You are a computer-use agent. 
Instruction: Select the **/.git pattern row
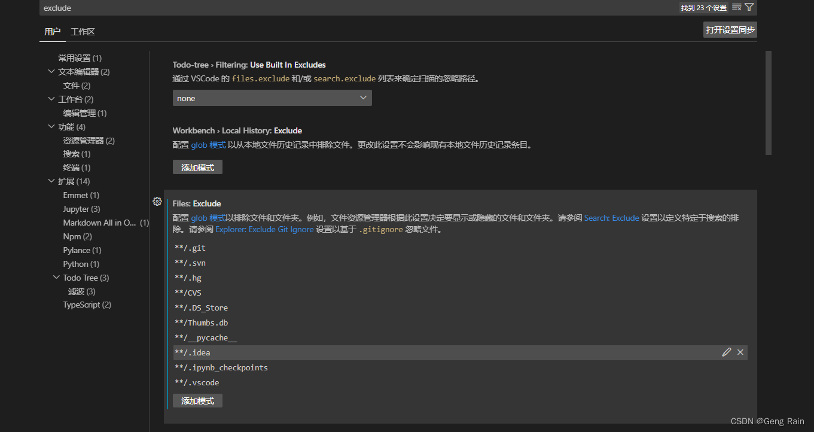tap(461, 248)
